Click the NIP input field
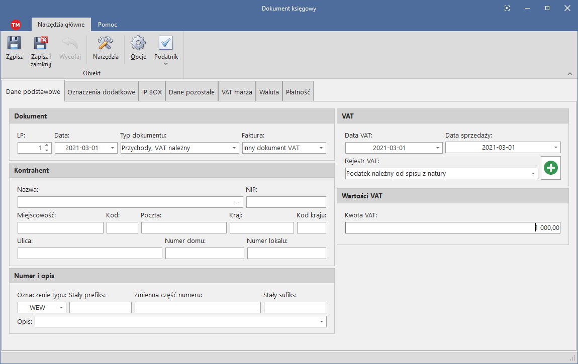This screenshot has height=364, width=578. pos(286,202)
